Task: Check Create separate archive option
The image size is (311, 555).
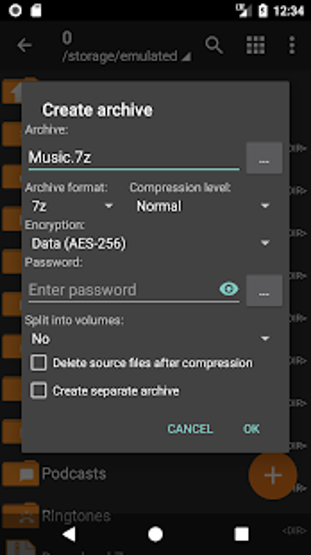Action: click(x=39, y=391)
